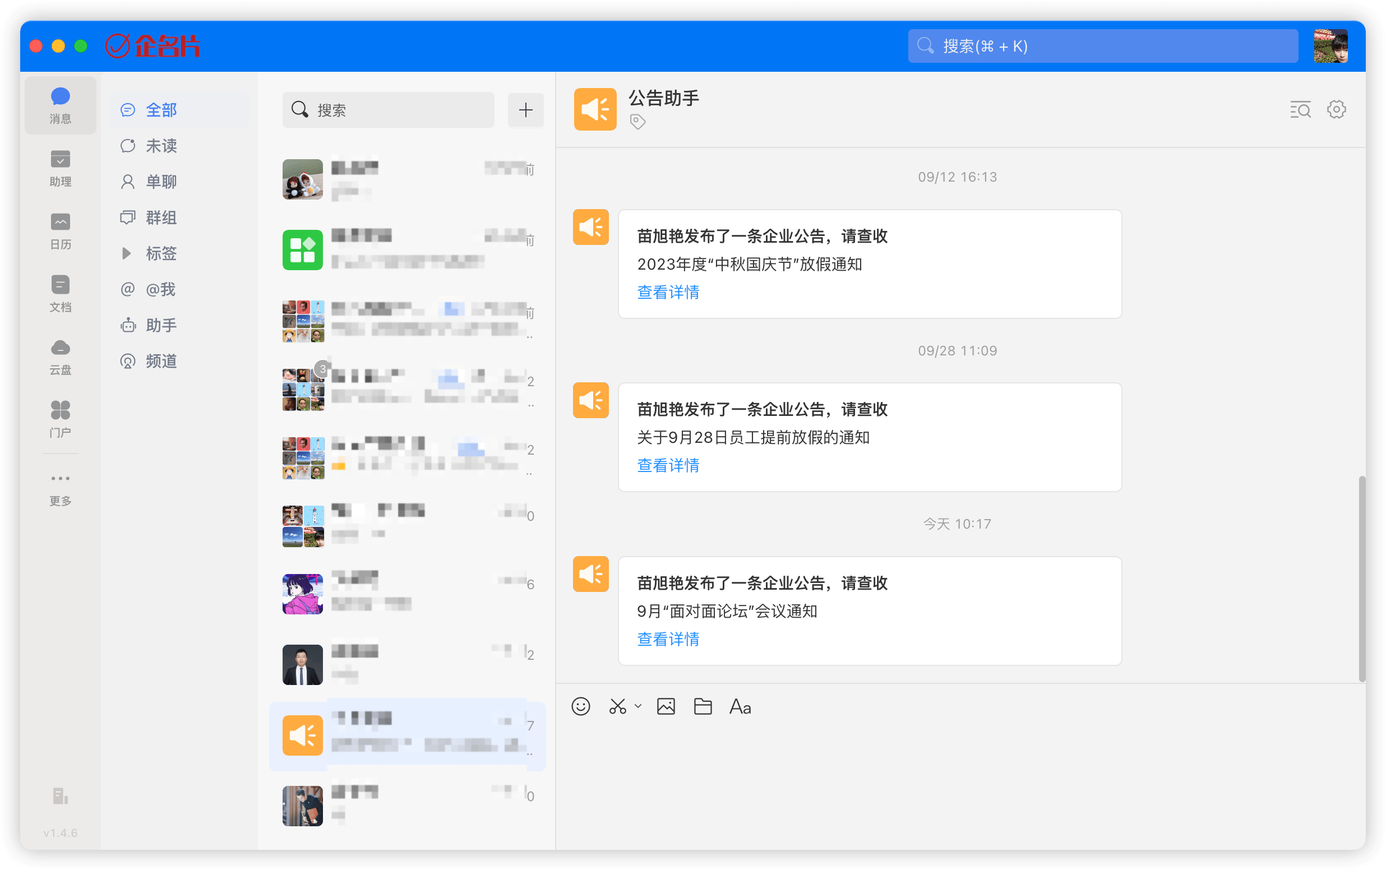The width and height of the screenshot is (1386, 870).
Task: Click the Aa text formatting icon
Action: (740, 706)
